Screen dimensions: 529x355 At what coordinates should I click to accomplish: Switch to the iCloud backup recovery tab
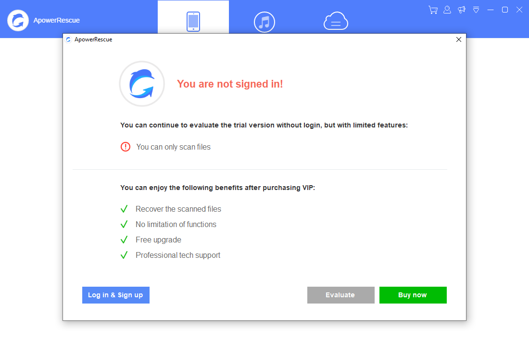(336, 21)
